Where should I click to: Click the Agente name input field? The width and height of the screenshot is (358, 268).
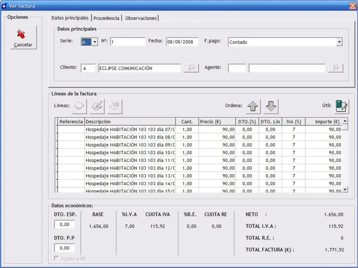287,68
